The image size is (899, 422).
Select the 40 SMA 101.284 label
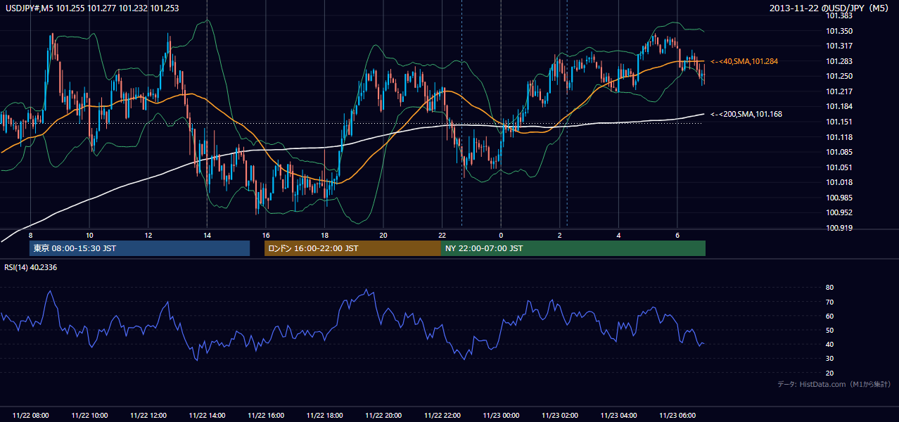tap(744, 62)
